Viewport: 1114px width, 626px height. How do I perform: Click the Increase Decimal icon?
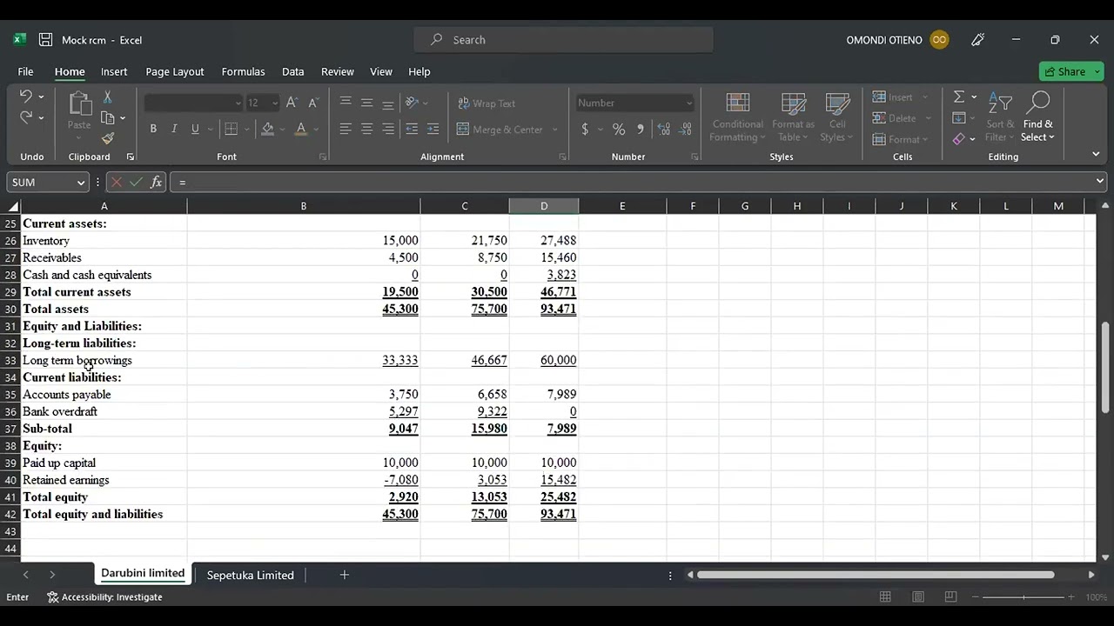coord(663,129)
